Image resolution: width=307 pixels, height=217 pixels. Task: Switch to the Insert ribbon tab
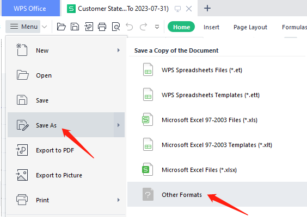[x=211, y=27]
